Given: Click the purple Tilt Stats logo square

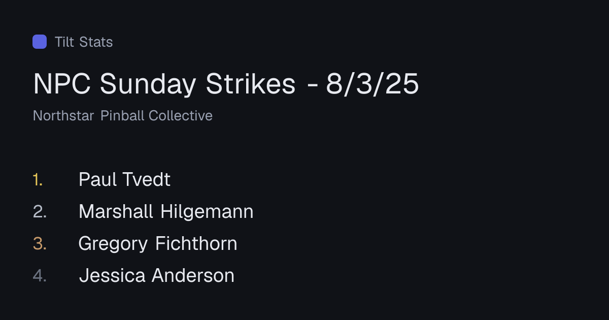Looking at the screenshot, I should click(40, 42).
